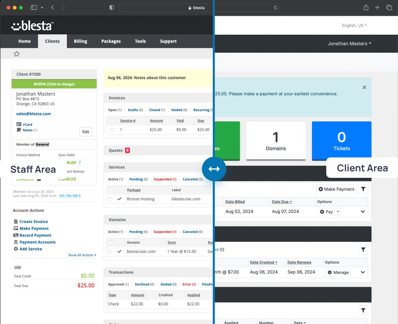Expand the Jonathan Masters user menu
398x324 pixels.
(x=349, y=44)
